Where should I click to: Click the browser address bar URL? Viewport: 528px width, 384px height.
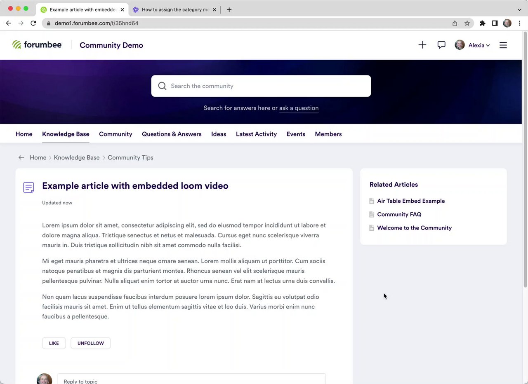97,23
